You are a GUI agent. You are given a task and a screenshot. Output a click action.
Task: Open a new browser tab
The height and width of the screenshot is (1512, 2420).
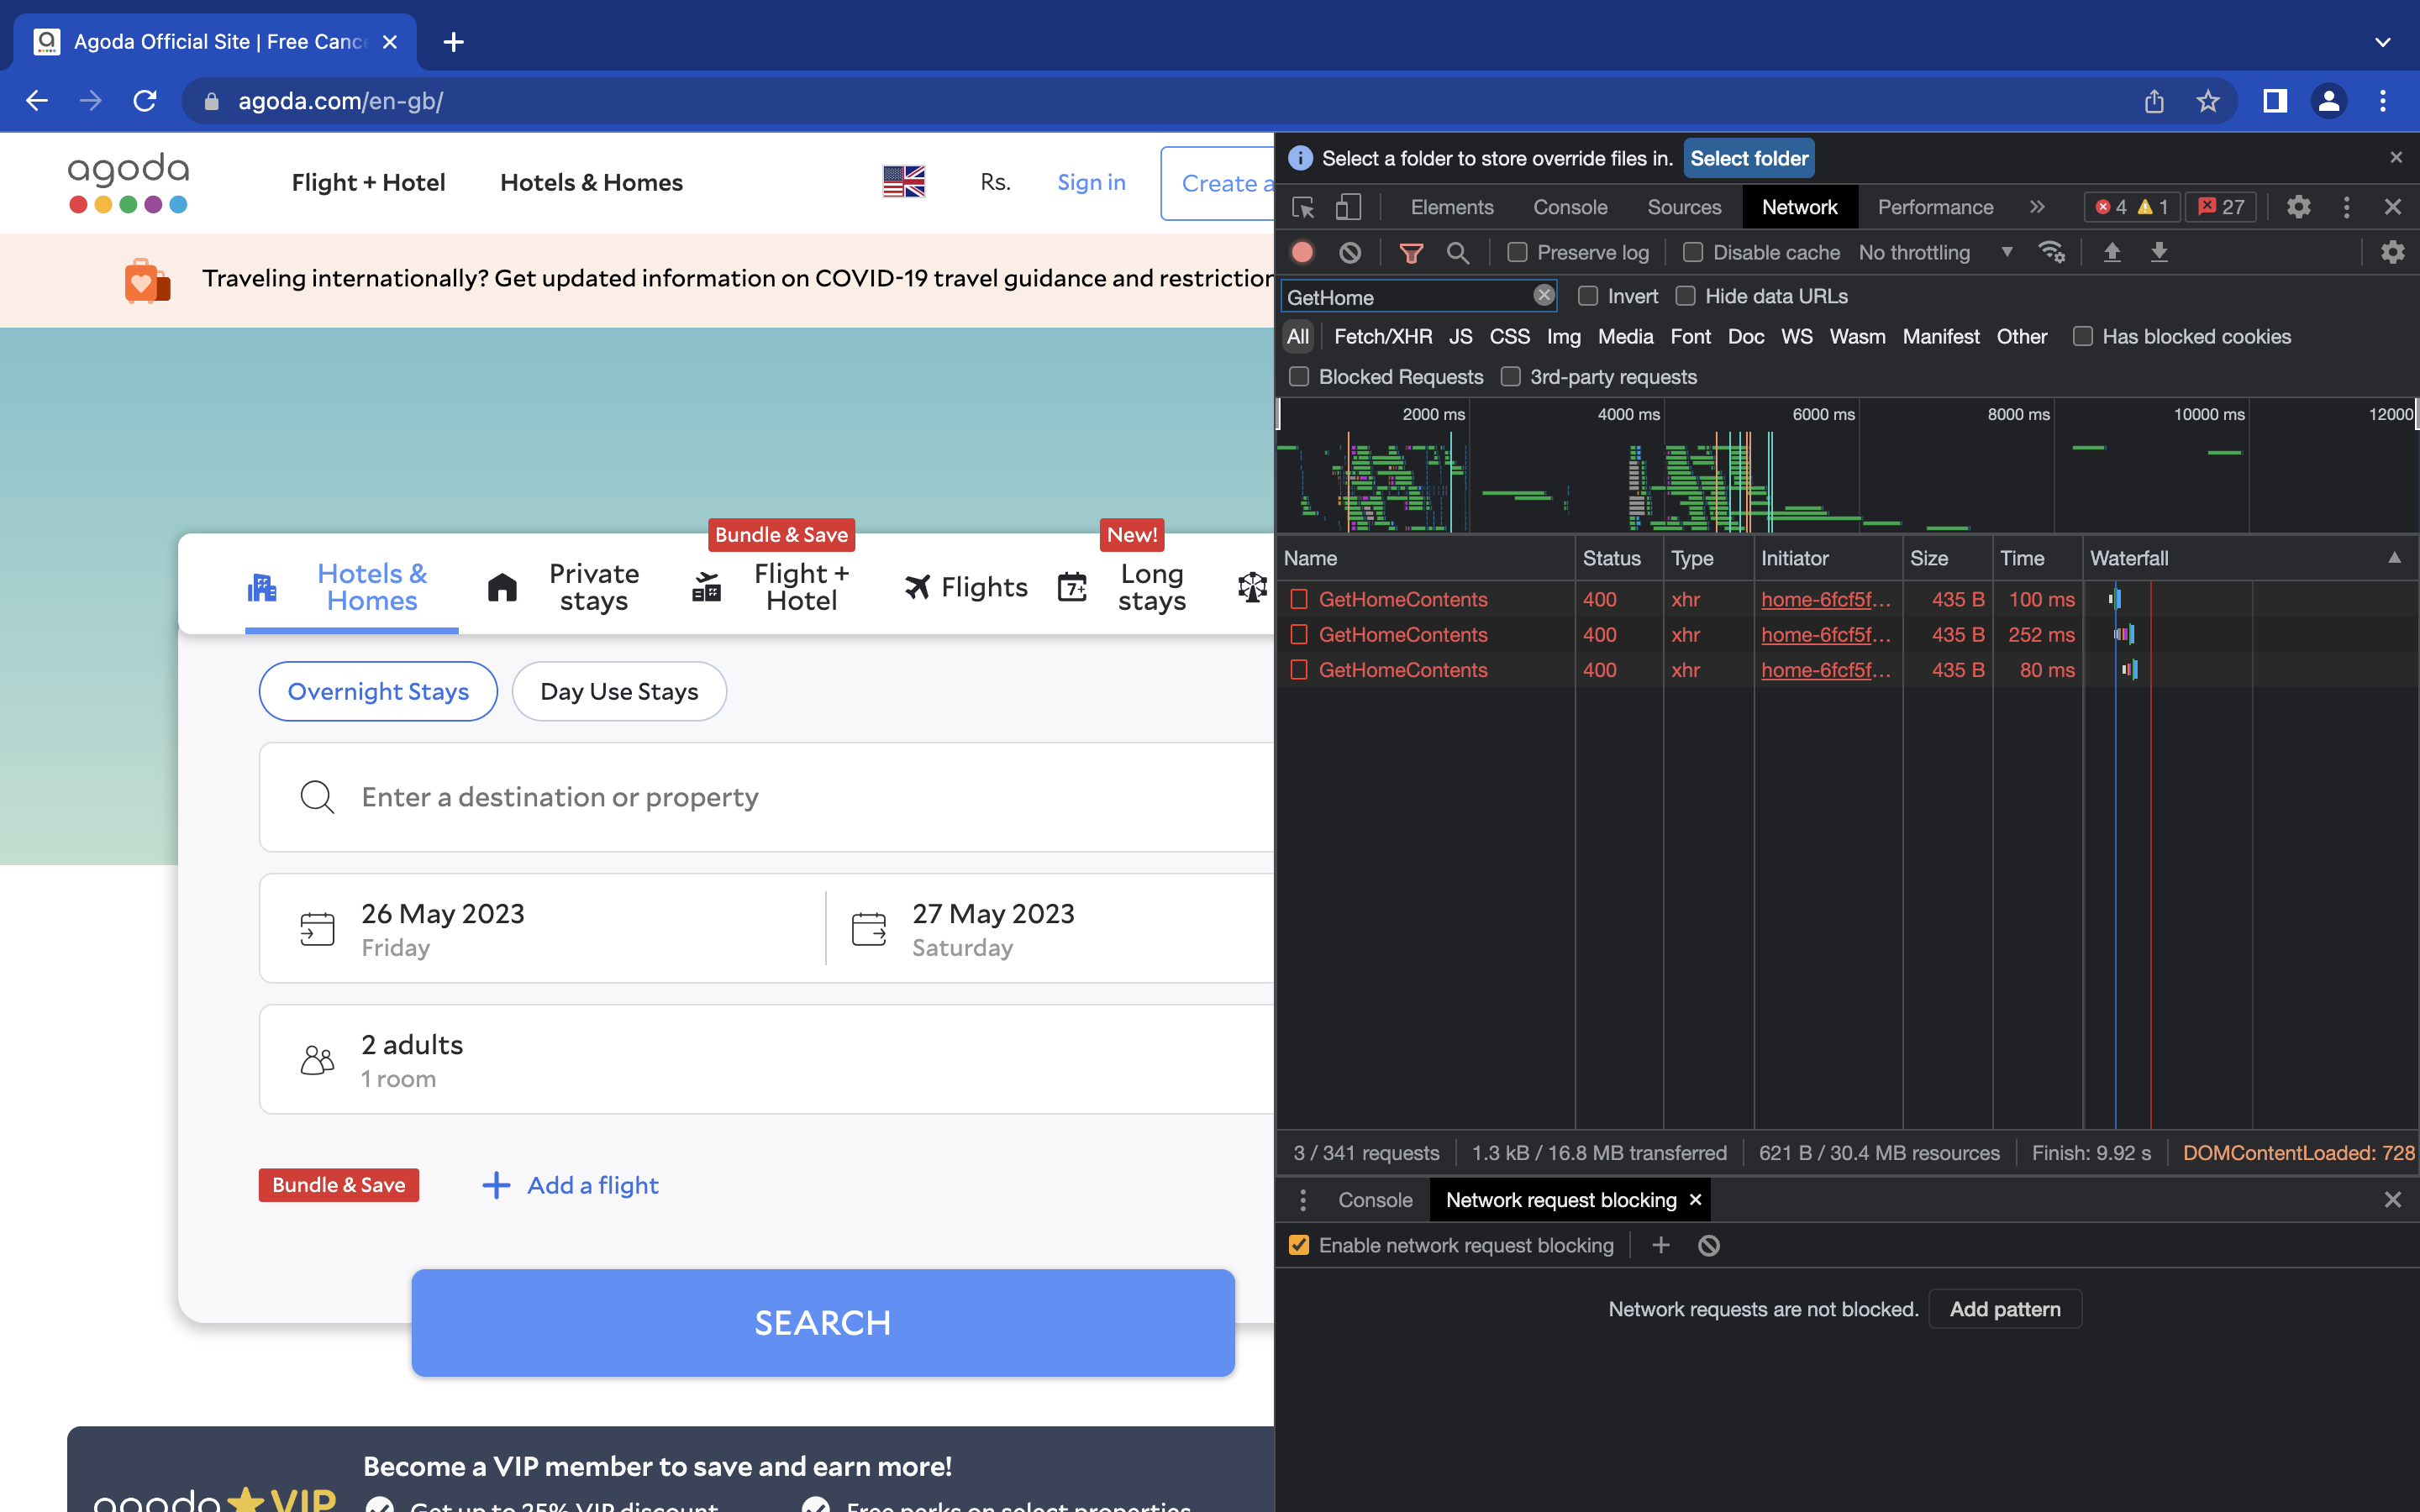point(453,42)
